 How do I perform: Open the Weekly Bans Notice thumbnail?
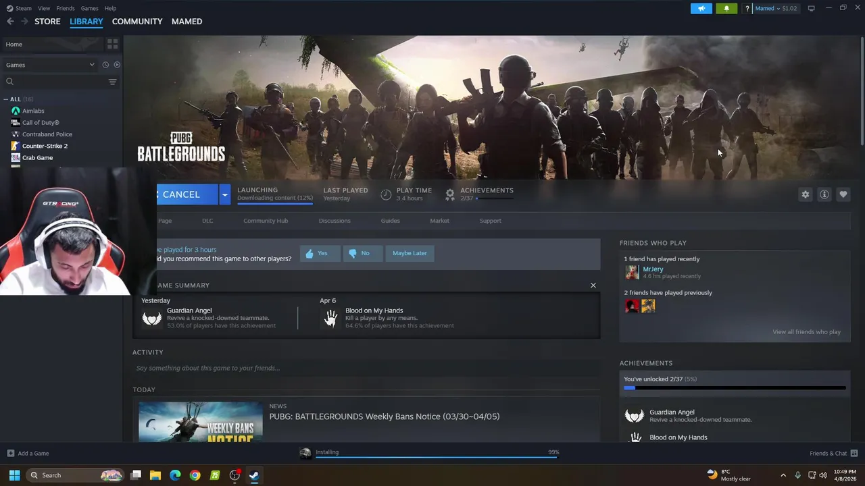200,423
